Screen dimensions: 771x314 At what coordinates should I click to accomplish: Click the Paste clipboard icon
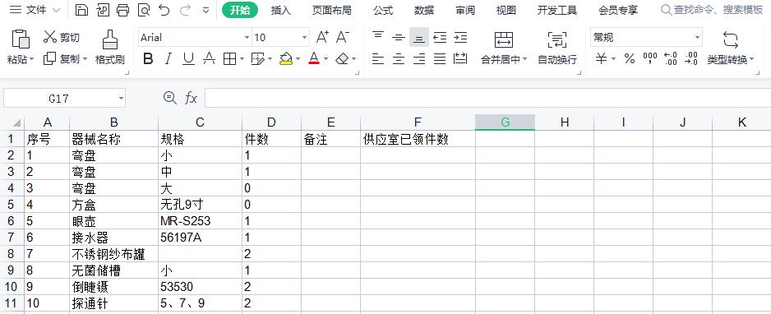point(21,39)
